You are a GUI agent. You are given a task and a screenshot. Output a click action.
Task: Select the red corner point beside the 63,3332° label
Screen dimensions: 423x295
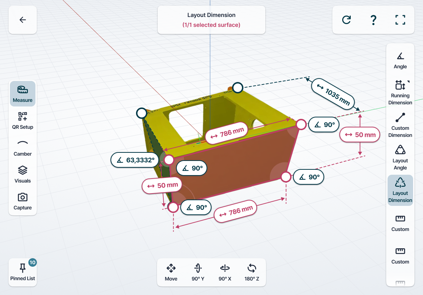pos(169,160)
